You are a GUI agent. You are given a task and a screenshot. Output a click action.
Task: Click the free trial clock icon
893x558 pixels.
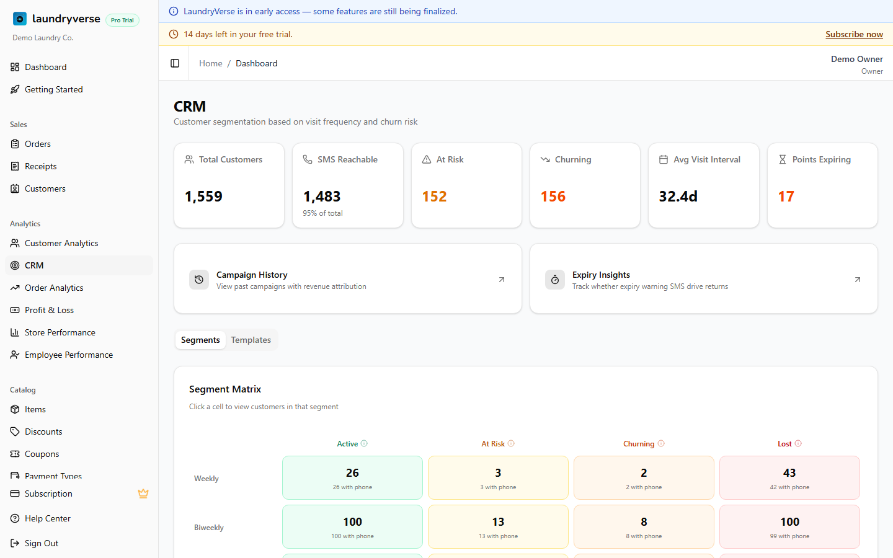pos(174,34)
